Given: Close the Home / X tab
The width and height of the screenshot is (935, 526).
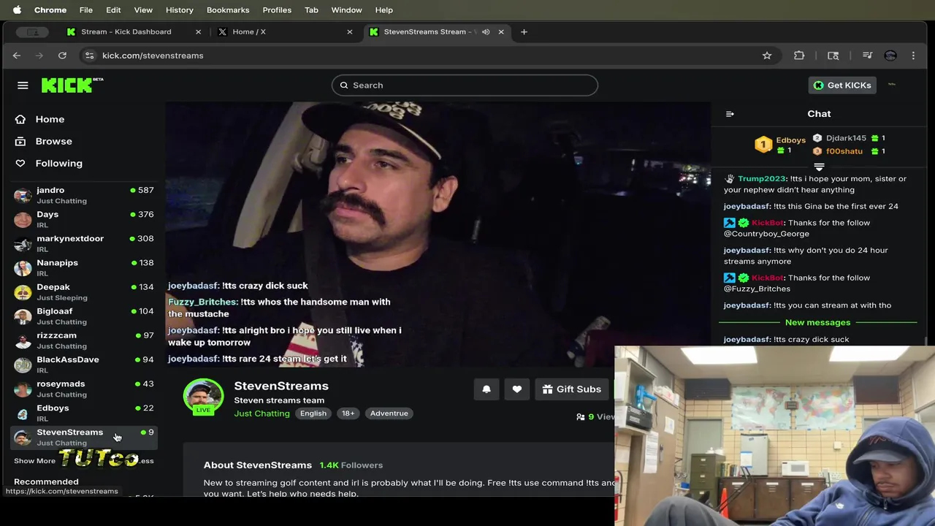Looking at the screenshot, I should pyautogui.click(x=349, y=31).
